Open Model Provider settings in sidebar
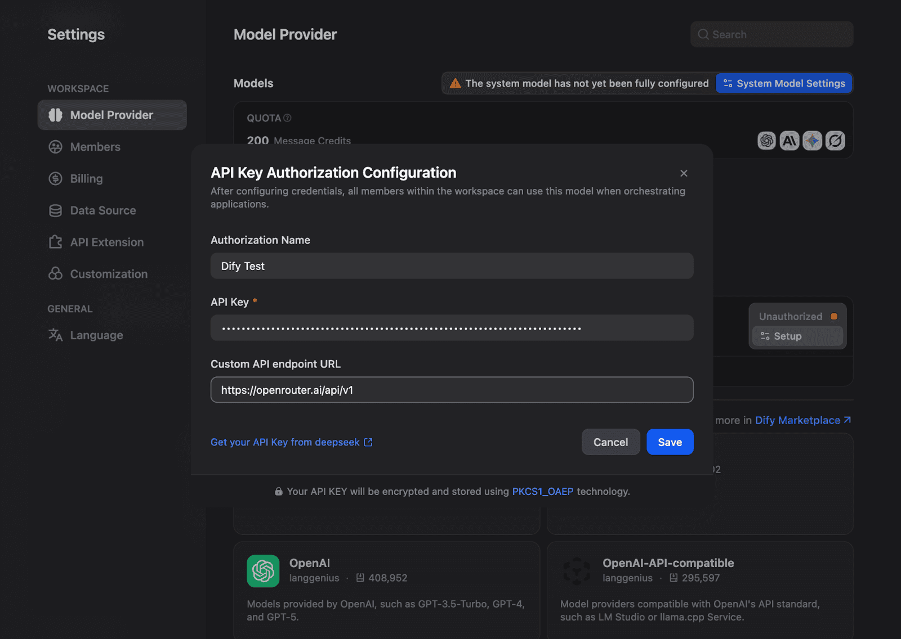Image resolution: width=901 pixels, height=639 pixels. [x=112, y=115]
